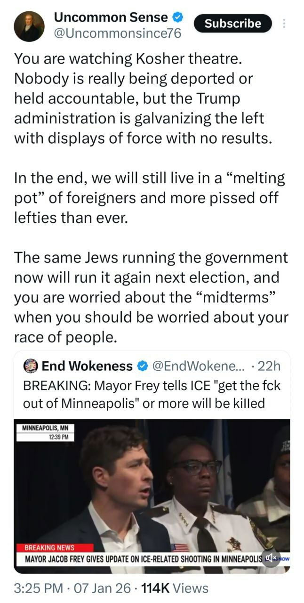Click End Wokeness's blue verified checkmark

(142, 366)
